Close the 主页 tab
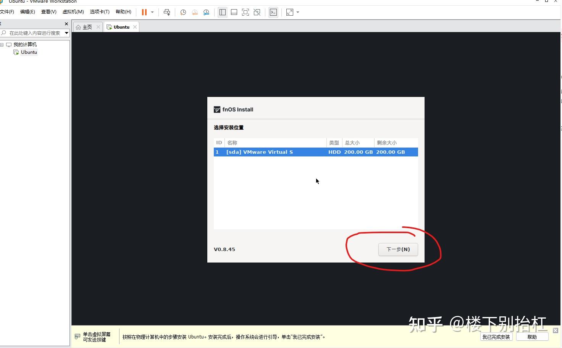The width and height of the screenshot is (562, 348). (98, 27)
